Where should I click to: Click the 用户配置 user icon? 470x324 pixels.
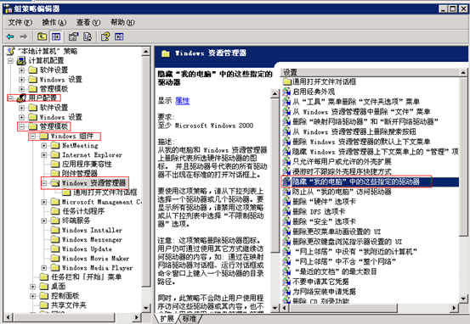21,98
